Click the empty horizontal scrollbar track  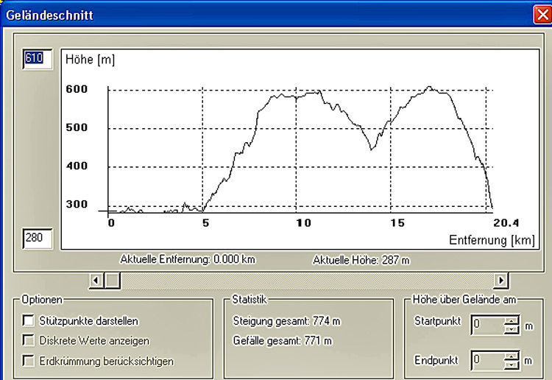coord(309,280)
